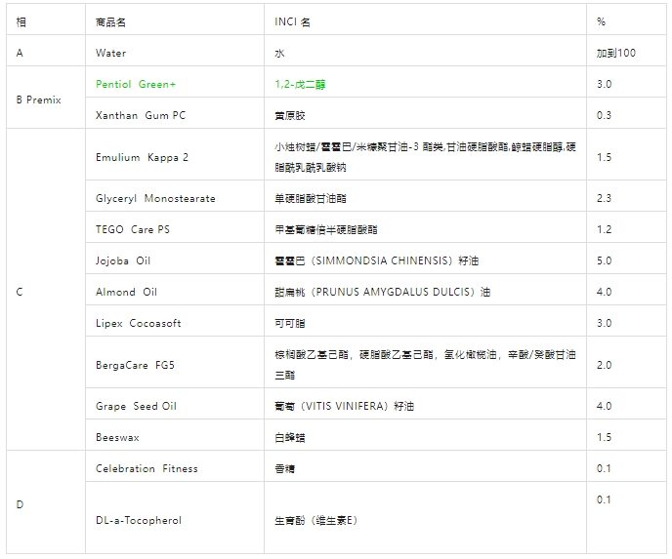Click the '1.2' percentage value
The image size is (672, 559).
click(x=604, y=230)
